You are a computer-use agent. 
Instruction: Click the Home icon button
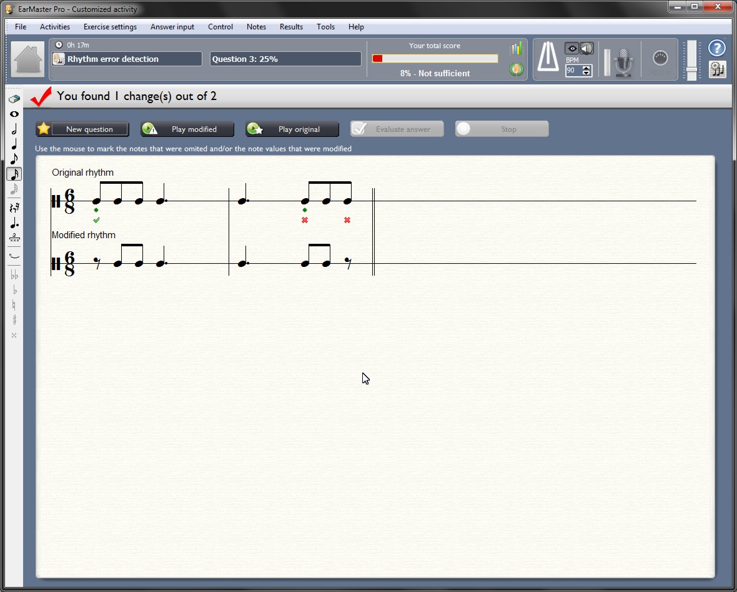[28, 59]
